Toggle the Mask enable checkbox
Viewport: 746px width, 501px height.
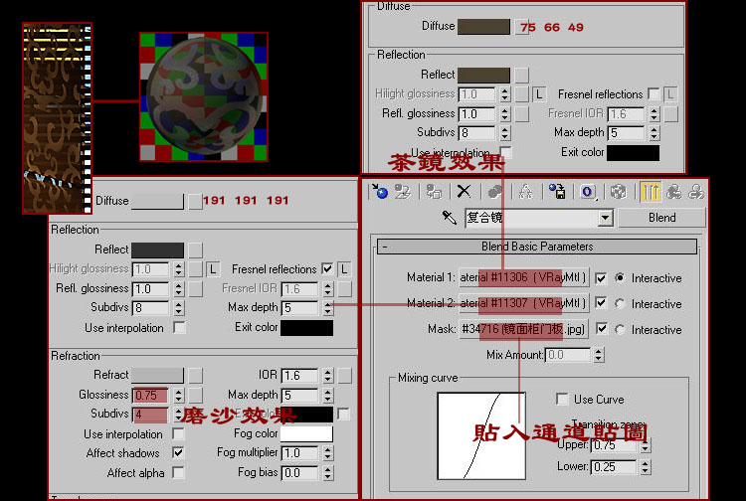(x=602, y=329)
